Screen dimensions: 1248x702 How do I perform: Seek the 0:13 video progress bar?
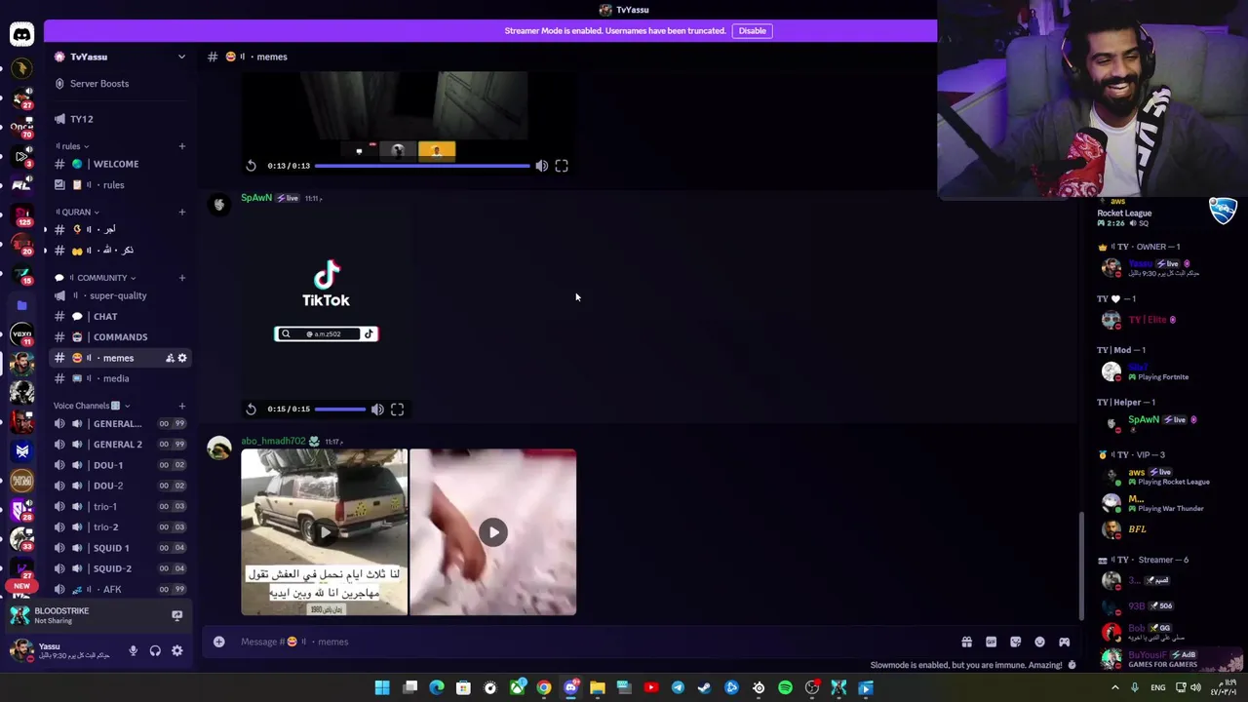tap(422, 166)
